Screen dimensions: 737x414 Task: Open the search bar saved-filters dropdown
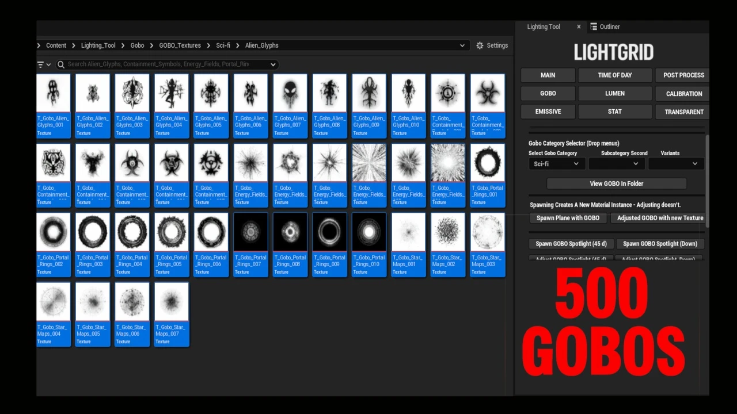(273, 64)
